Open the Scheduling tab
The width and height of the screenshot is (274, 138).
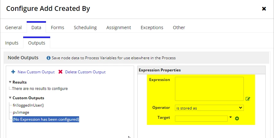point(85,28)
